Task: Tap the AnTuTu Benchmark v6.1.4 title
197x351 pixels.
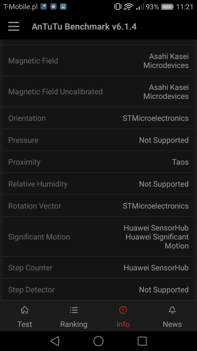Action: 84,27
